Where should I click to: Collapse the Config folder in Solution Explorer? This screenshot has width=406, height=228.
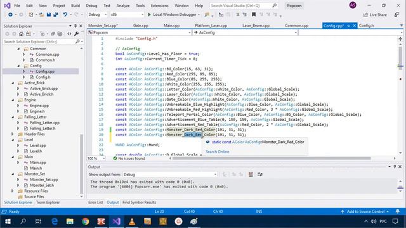(18, 66)
